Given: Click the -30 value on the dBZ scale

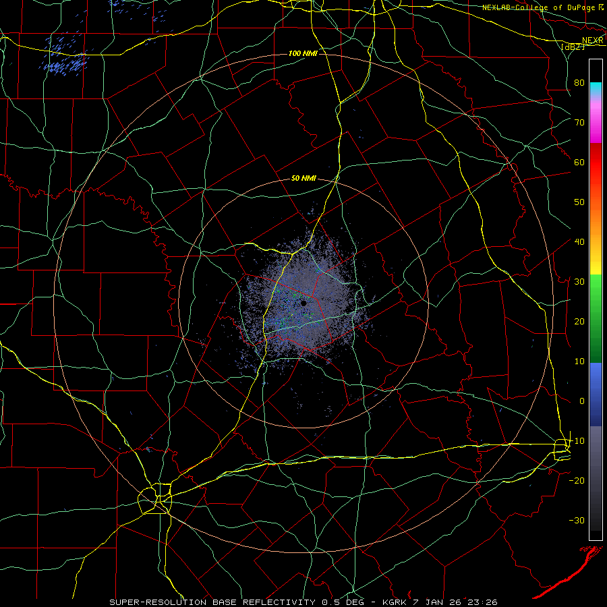Looking at the screenshot, I should point(577,521).
